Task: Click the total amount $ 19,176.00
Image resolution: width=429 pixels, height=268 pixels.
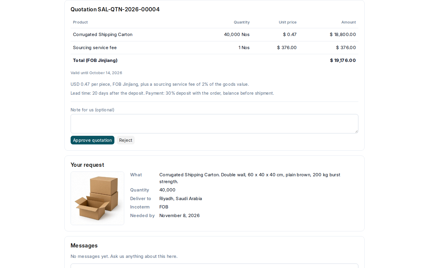Action: tap(343, 60)
